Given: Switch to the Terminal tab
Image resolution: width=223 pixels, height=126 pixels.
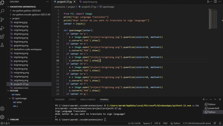Looking at the screenshot, I should tap(104, 100).
